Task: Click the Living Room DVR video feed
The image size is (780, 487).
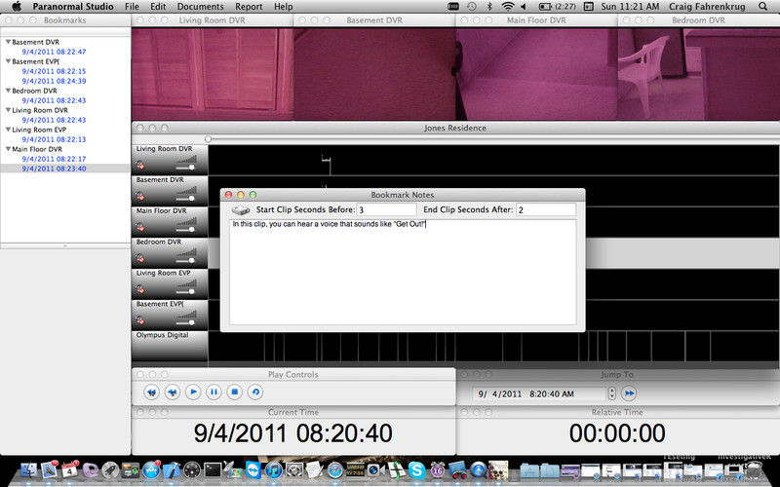Action: coord(213,74)
